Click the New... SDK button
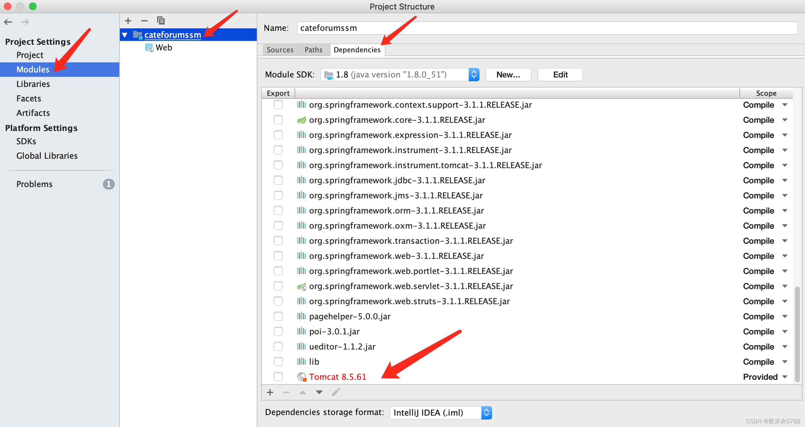This screenshot has width=805, height=427. pyautogui.click(x=508, y=75)
